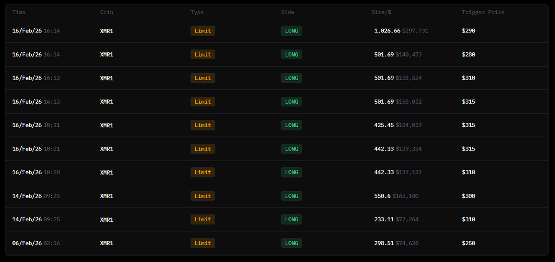
Task: Click the $158,032 dollar value
Action: [408, 102]
